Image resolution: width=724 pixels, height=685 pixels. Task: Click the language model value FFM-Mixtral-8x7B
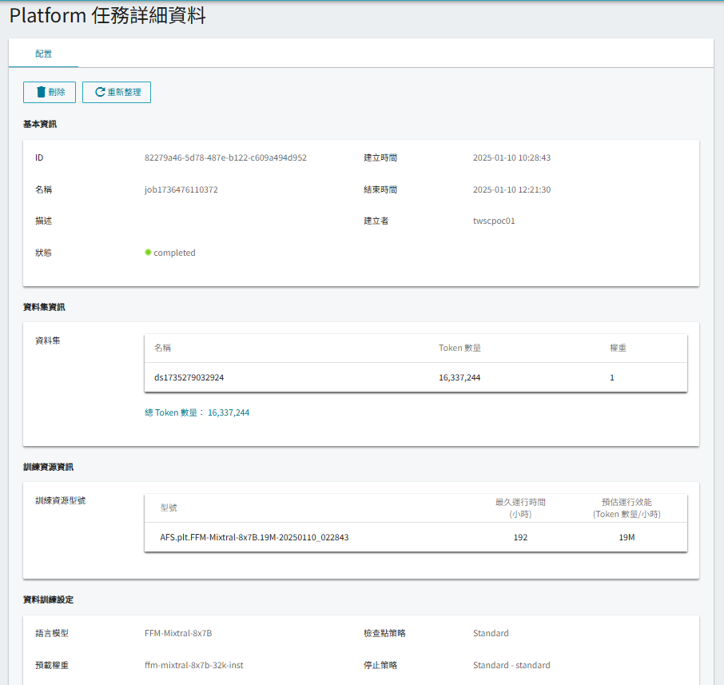178,633
